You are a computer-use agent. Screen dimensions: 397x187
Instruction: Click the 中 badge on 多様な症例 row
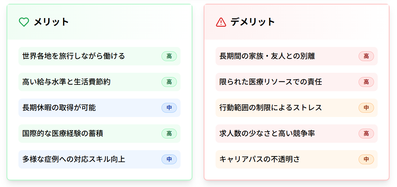coord(169,159)
